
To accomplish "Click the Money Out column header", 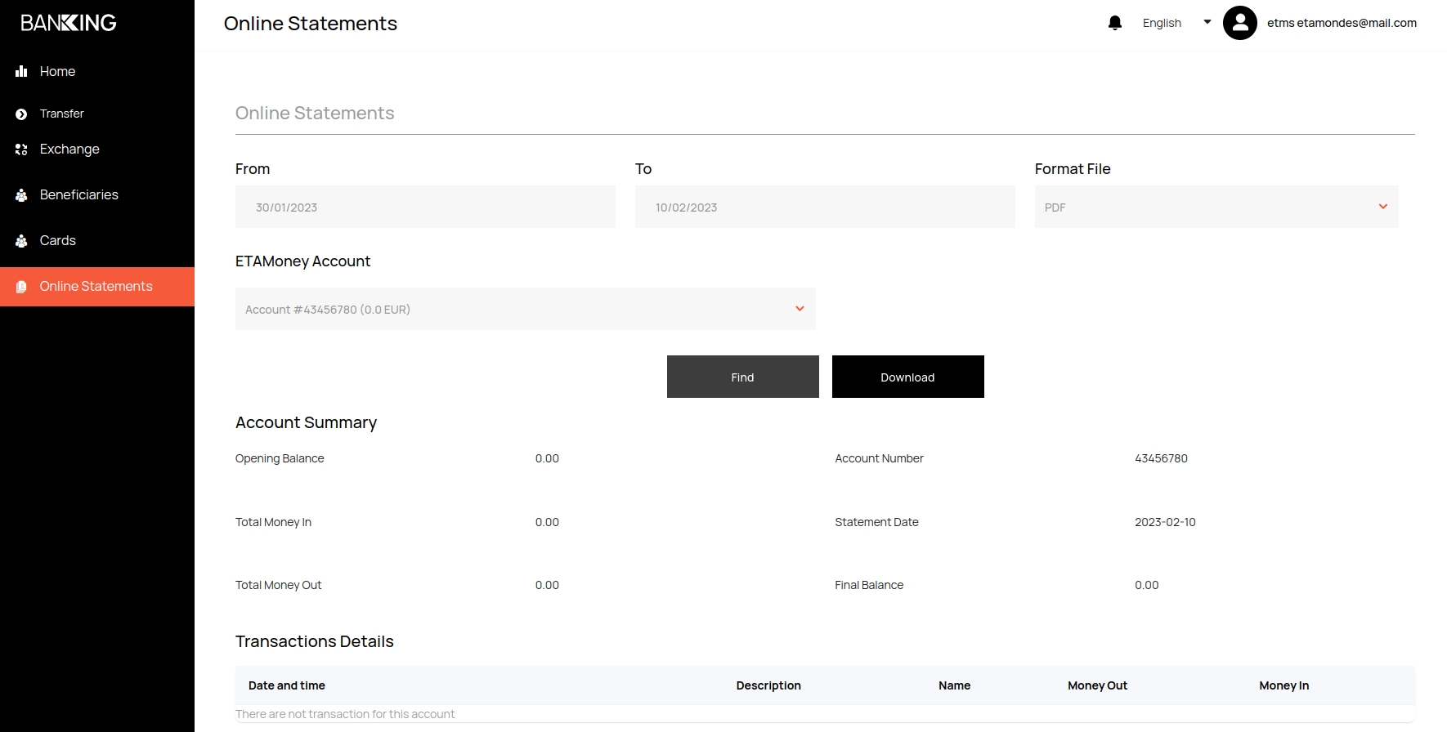I will (1097, 685).
